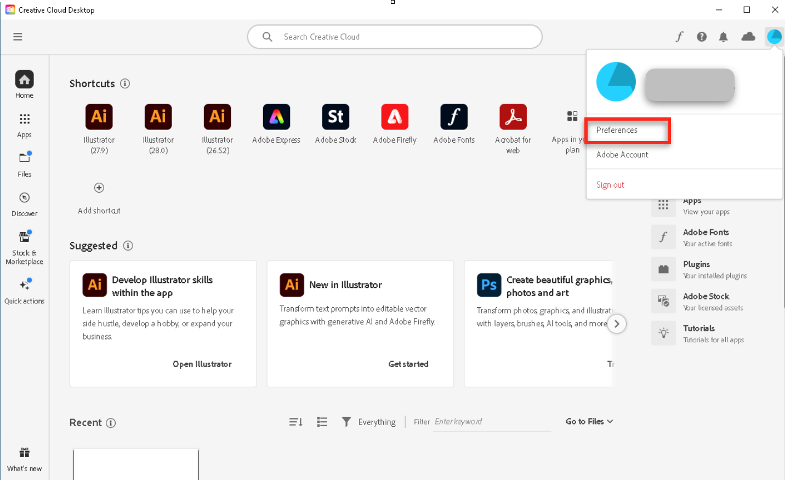The image size is (785, 480).
Task: Open Stock & Marketplace section
Action: pos(24,247)
